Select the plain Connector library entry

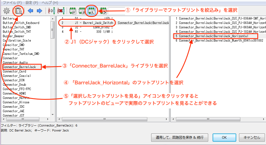(10, 58)
